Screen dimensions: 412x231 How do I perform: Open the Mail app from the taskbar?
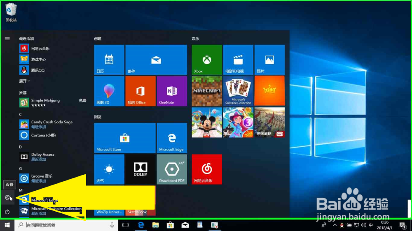(x=185, y=225)
